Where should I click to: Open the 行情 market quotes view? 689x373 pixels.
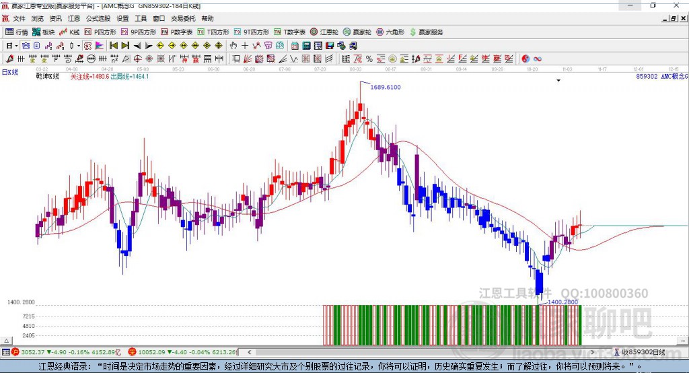(17, 32)
